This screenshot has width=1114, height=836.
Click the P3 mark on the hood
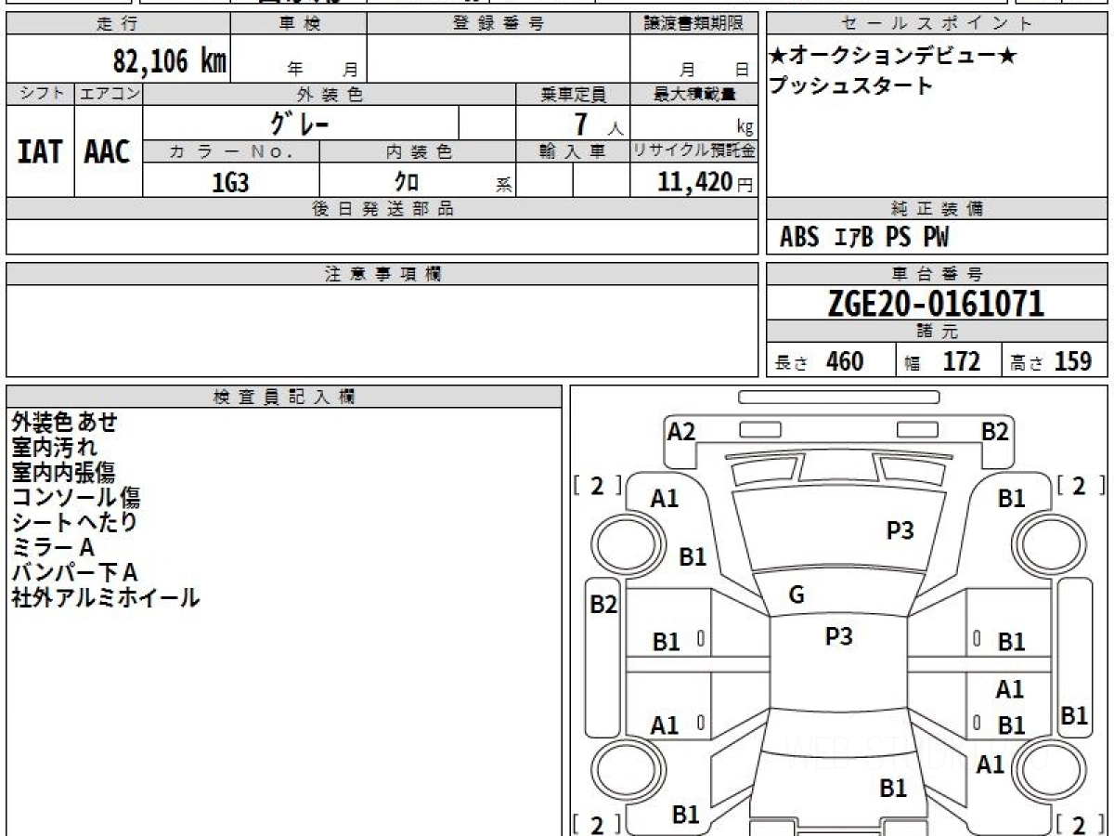click(900, 530)
